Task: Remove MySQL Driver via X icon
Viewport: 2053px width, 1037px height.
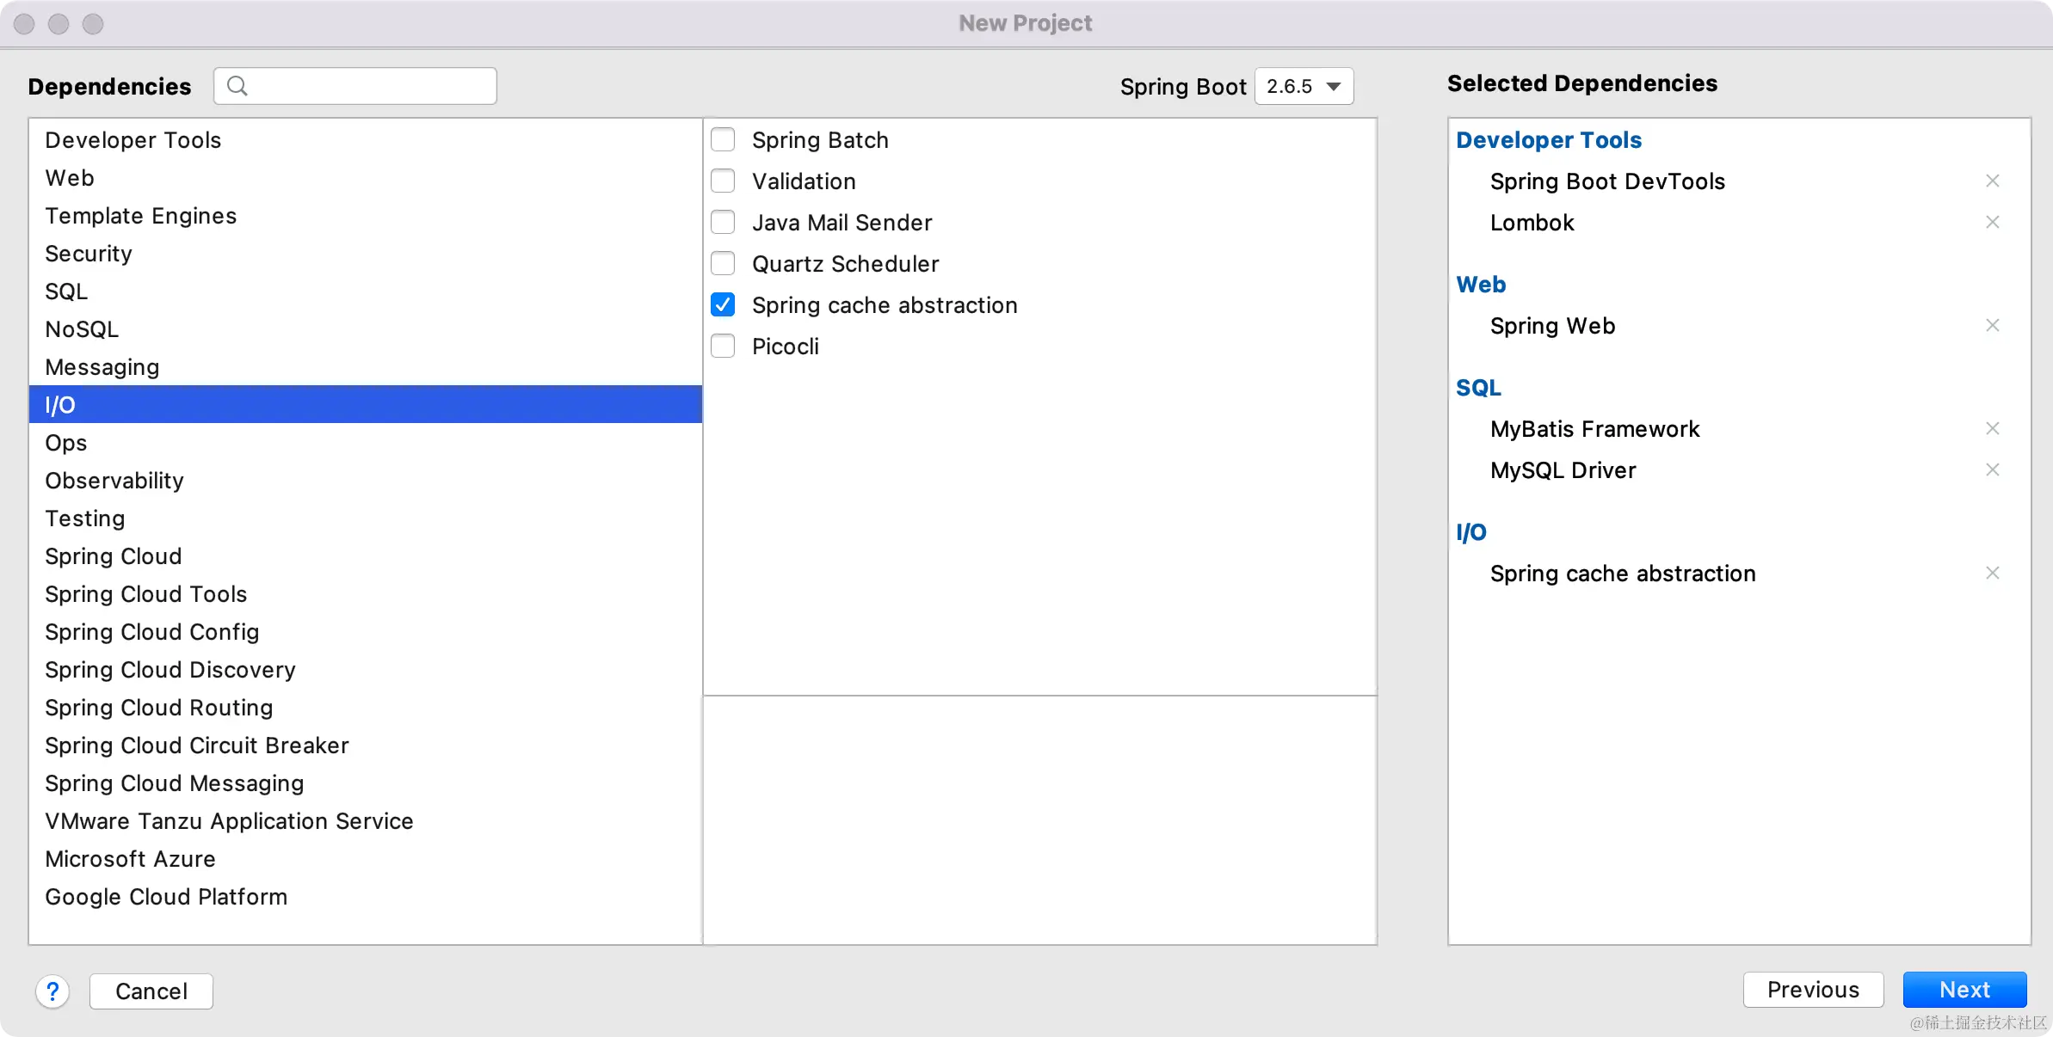Action: point(1992,469)
